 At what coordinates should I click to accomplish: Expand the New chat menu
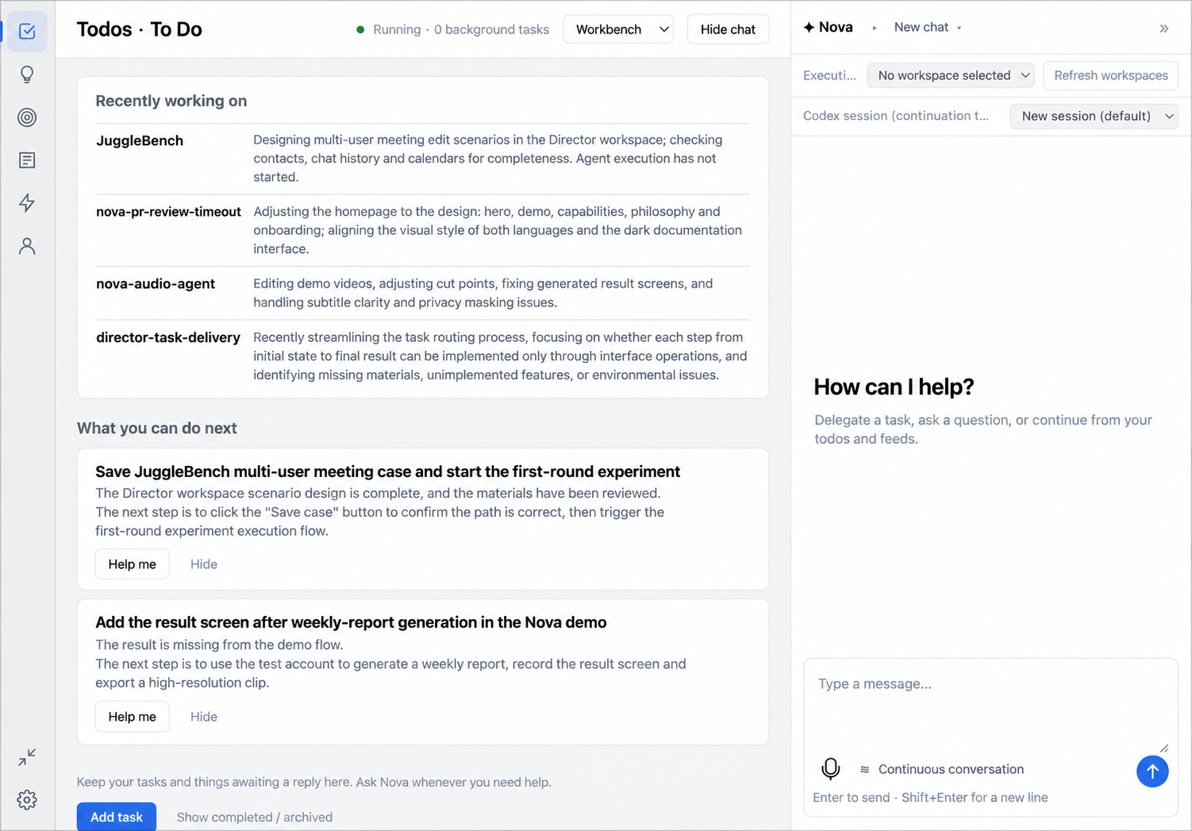coord(928,27)
